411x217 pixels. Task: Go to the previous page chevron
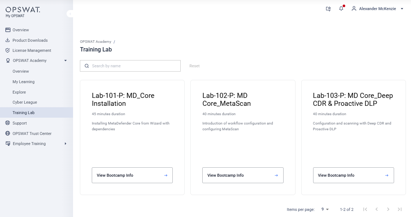[376, 209]
